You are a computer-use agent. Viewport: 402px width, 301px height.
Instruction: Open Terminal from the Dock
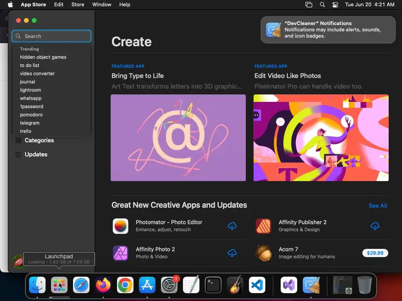pos(213,285)
